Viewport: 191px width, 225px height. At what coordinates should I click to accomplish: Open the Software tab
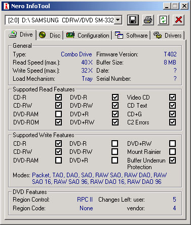coord(131,36)
